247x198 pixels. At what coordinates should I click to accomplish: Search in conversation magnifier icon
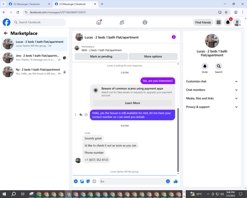218,66
